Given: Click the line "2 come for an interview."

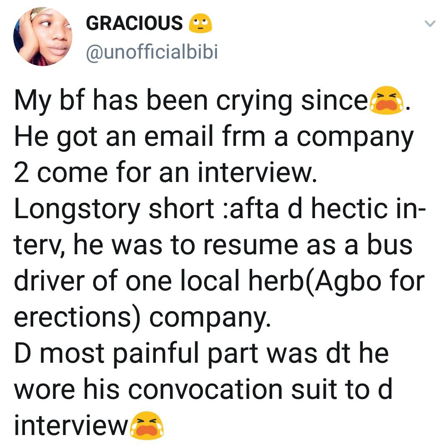Looking at the screenshot, I should 165,173.
